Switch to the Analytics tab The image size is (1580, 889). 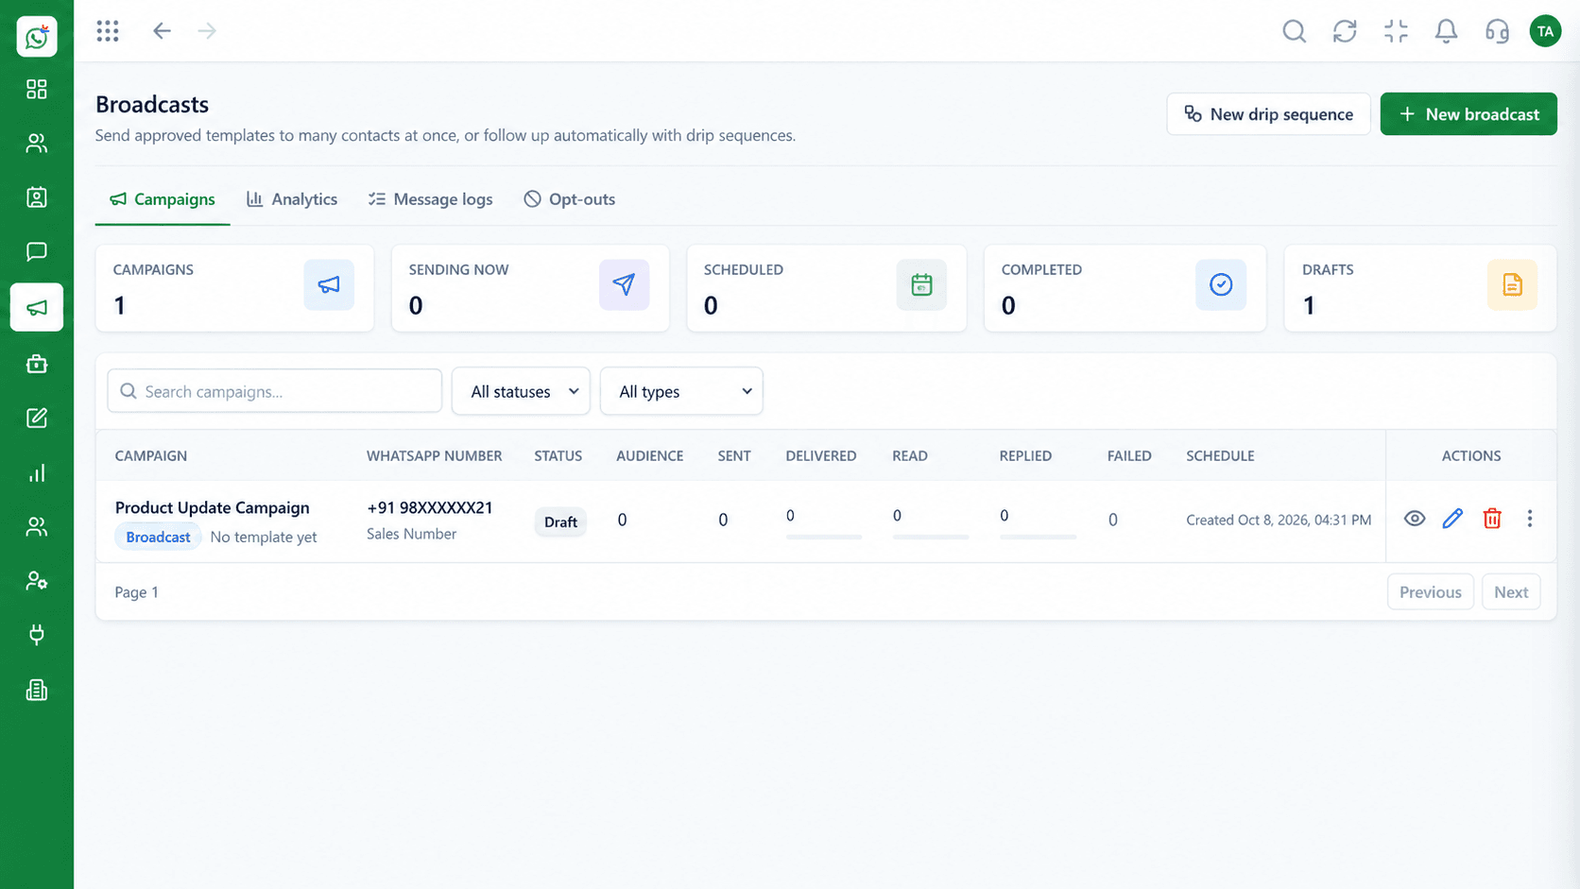coord(292,199)
